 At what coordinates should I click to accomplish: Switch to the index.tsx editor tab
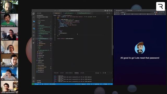[x=57, y=13]
